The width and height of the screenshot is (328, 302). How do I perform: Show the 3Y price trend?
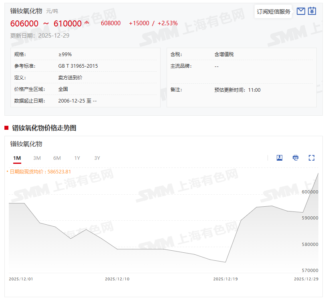97,158
